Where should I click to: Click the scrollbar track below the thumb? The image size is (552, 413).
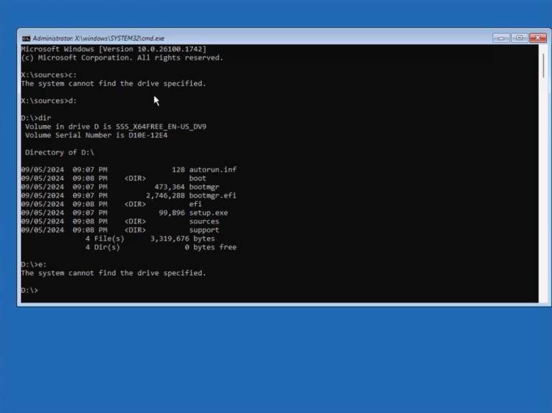pos(543,190)
